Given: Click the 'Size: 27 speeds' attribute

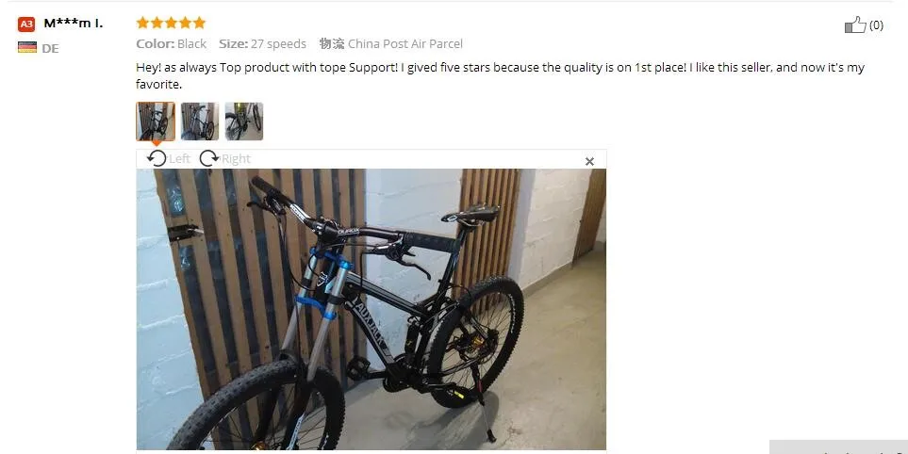Looking at the screenshot, I should [x=262, y=44].
